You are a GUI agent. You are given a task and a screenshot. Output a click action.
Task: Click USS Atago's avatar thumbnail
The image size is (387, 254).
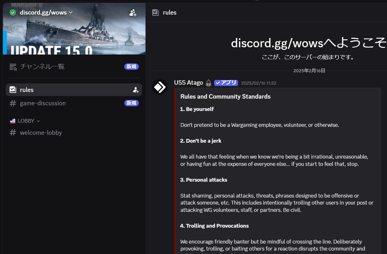tap(160, 87)
